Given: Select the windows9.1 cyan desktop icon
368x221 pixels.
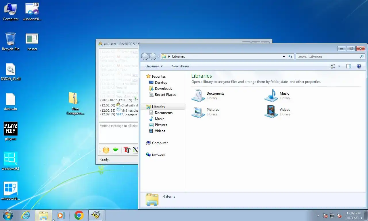Looking at the screenshot, I should pos(11,161).
